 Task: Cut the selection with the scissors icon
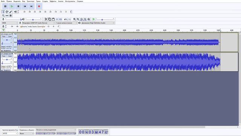[x=46, y=19]
